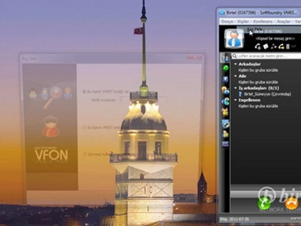Click the blue screen-share sidebar icon
This screenshot has width=301, height=226.
tap(225, 124)
